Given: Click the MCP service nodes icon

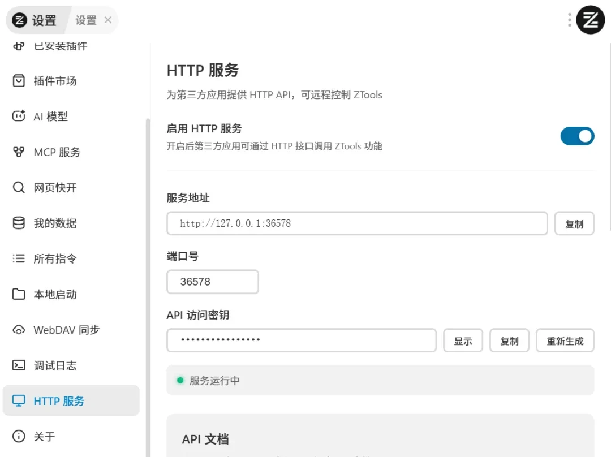Looking at the screenshot, I should pyautogui.click(x=19, y=152).
